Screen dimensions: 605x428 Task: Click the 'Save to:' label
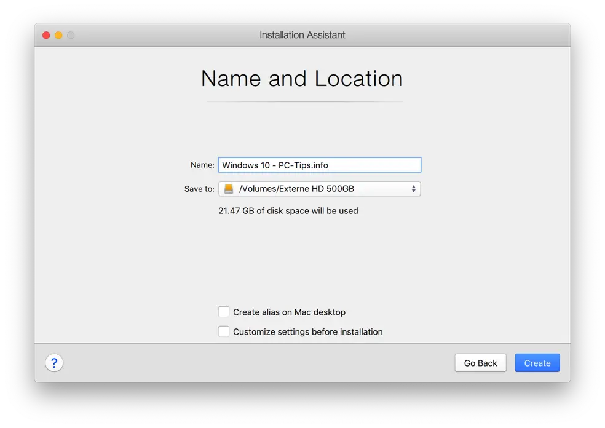coord(199,189)
